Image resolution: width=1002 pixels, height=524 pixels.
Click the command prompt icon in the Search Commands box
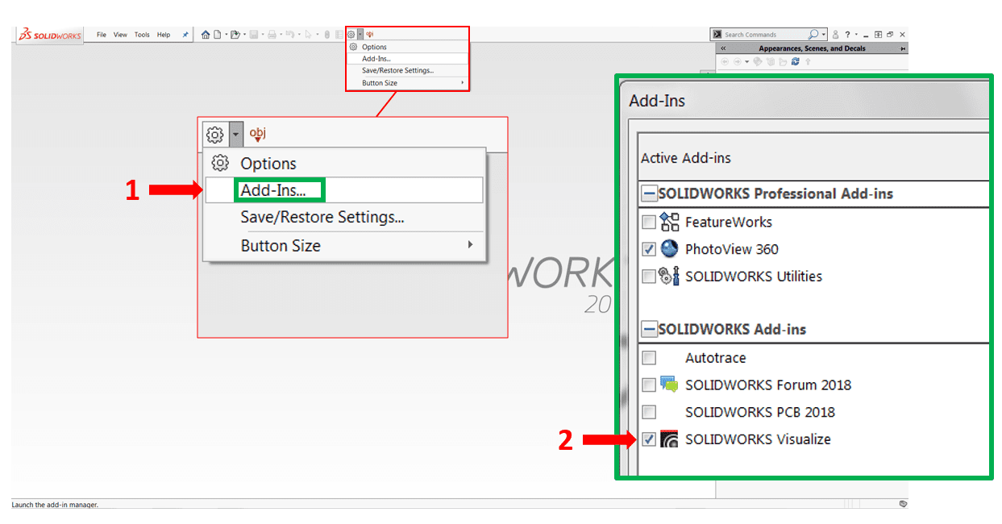[717, 35]
